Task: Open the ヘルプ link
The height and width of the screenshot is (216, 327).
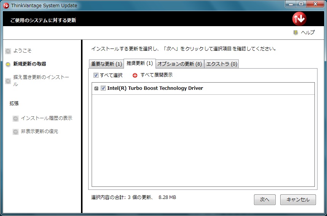Action: click(x=308, y=33)
